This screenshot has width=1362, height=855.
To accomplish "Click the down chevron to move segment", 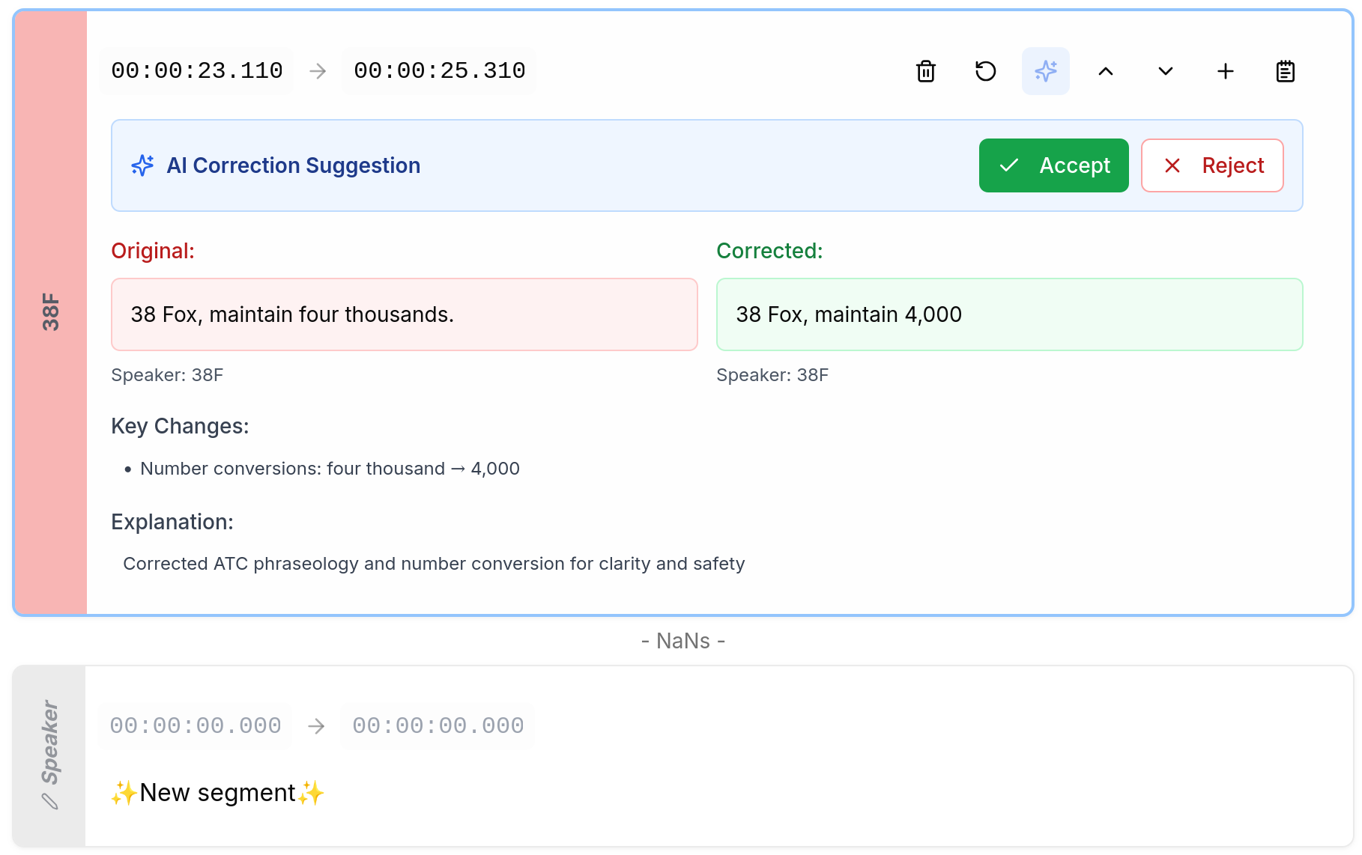I will point(1166,71).
